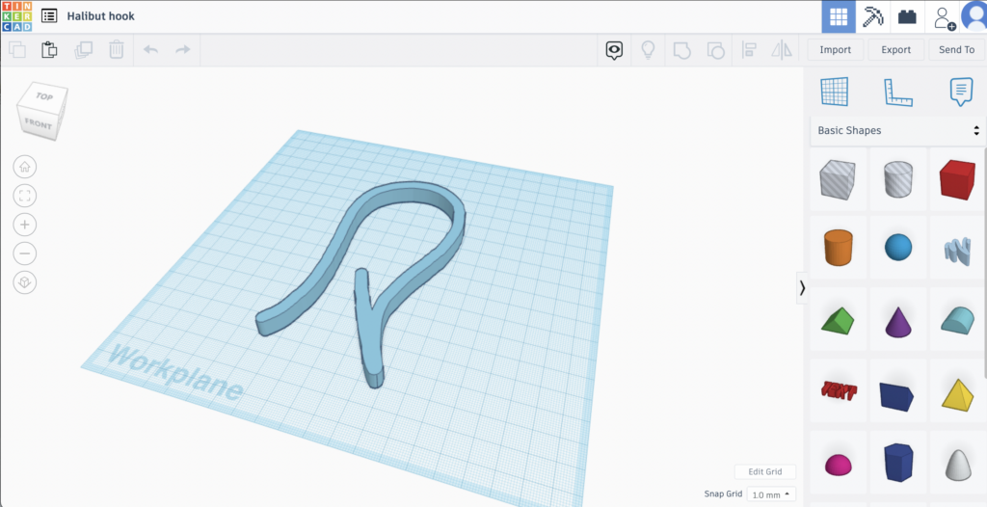Select the red Text shape
The image size is (987, 507).
pos(838,391)
